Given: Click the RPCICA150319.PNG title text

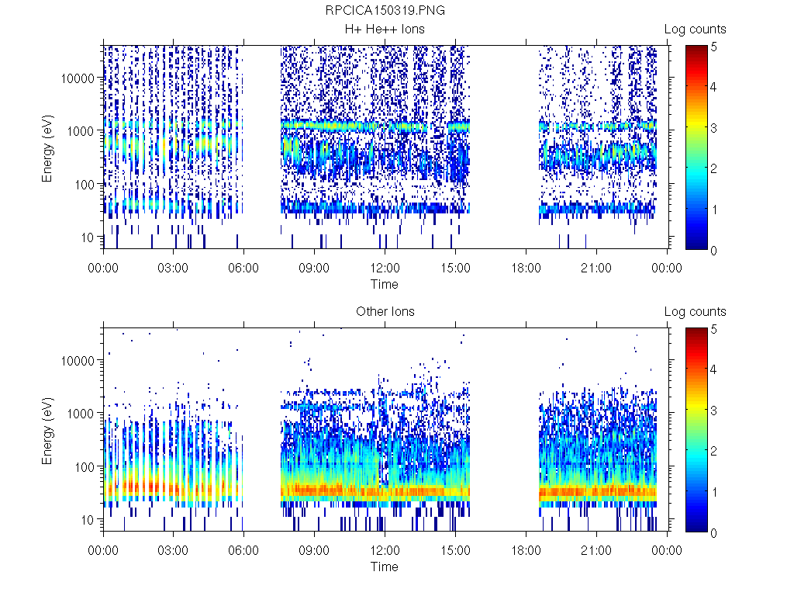Looking at the screenshot, I should point(385,10).
